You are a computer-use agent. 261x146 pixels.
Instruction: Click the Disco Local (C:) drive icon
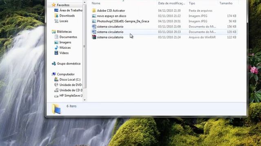tap(56, 79)
